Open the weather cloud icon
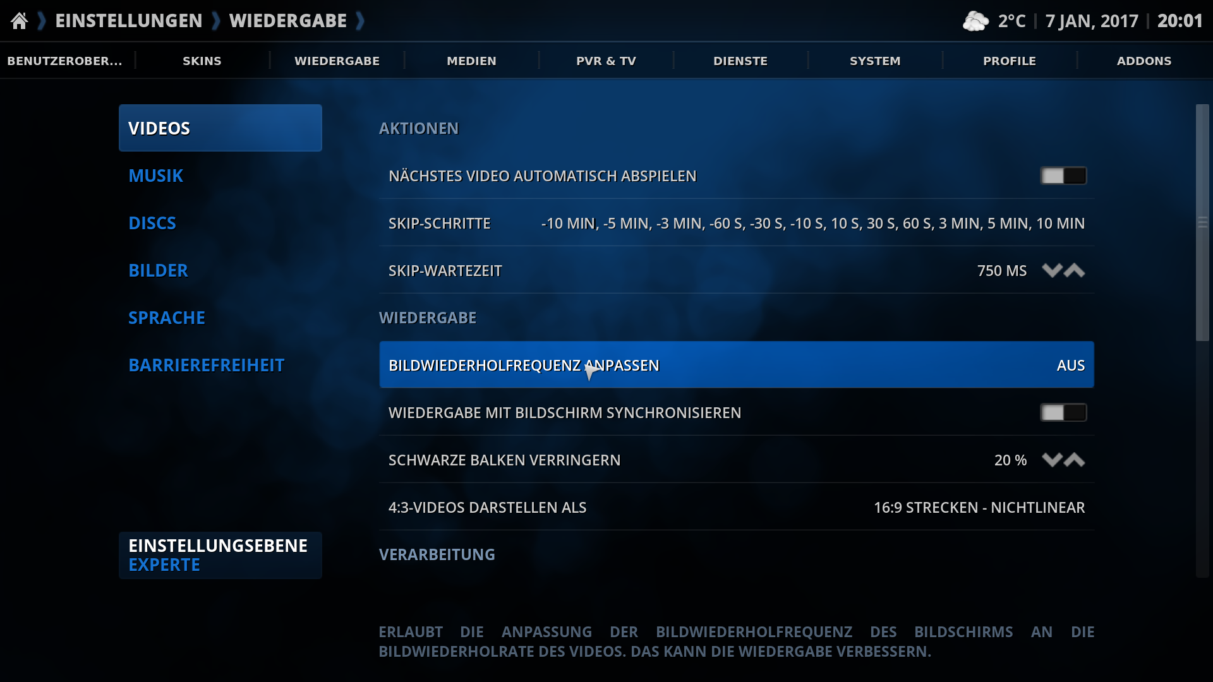Viewport: 1213px width, 682px height. coord(975,21)
